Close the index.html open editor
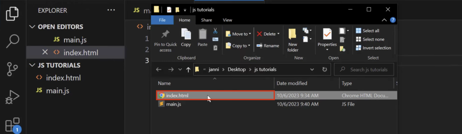The height and width of the screenshot is (134, 462). click(45, 52)
